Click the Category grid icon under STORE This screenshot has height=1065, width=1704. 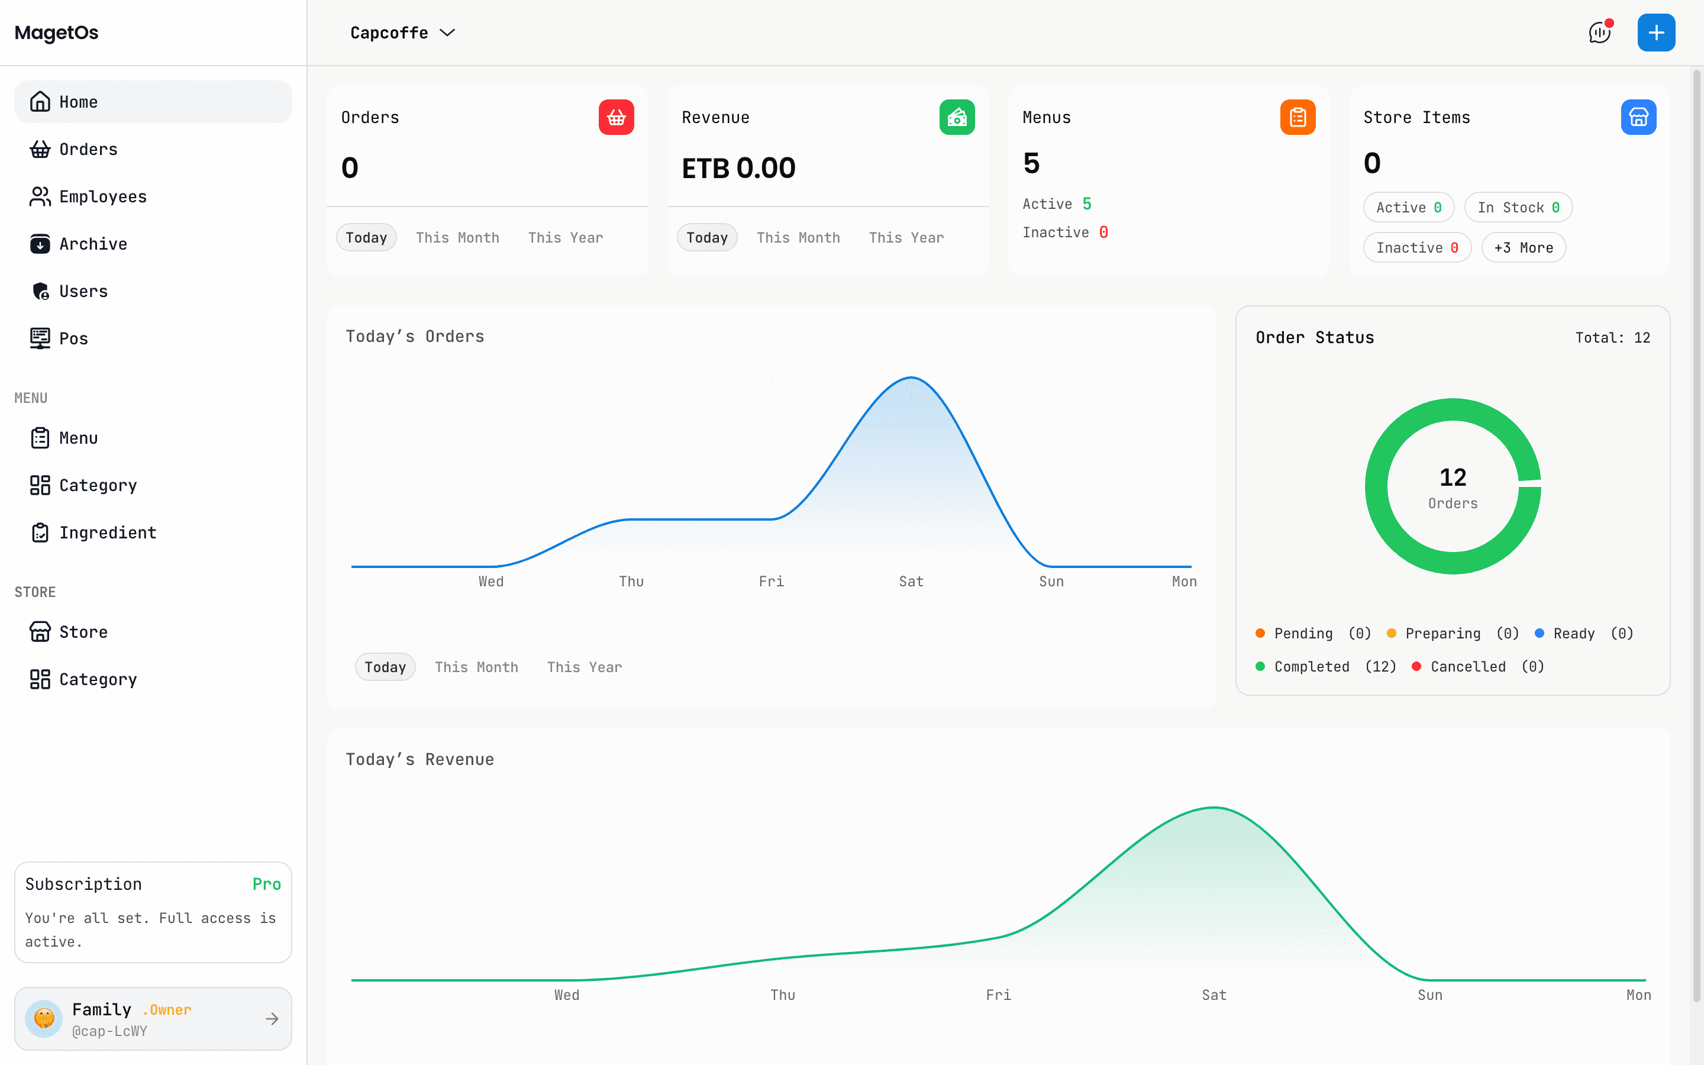pyautogui.click(x=40, y=679)
